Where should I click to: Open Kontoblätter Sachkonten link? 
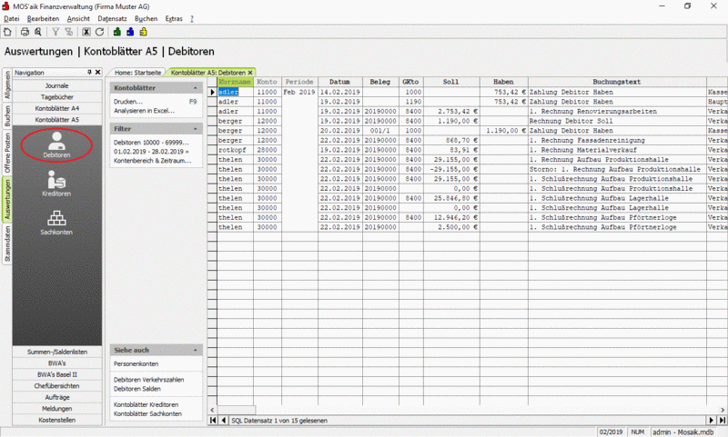tap(147, 413)
